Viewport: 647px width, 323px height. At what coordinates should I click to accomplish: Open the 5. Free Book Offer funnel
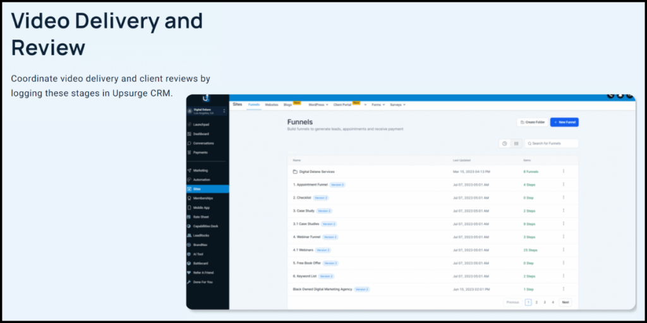307,263
